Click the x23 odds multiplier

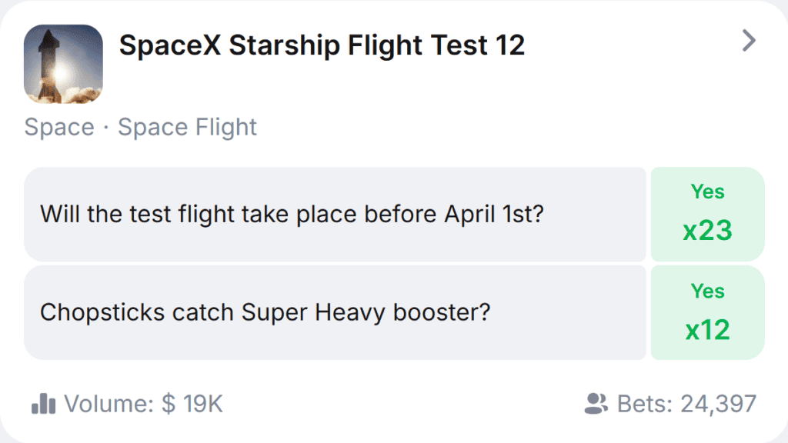click(x=707, y=230)
